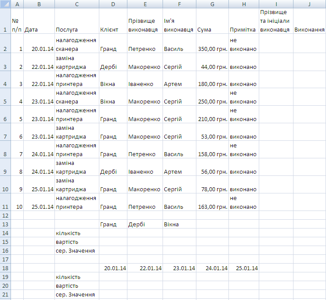Click 'сер. Значення' label in row 21
Viewport: 326px width, 300px height.
77,294
